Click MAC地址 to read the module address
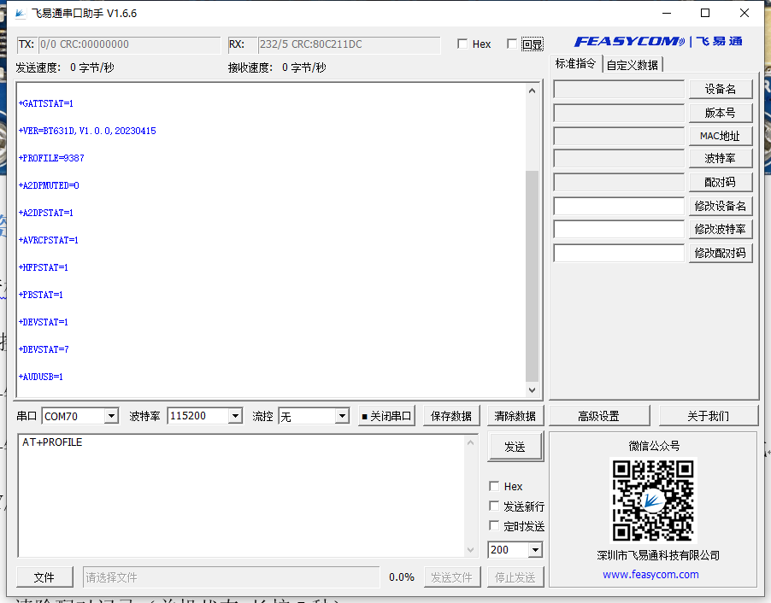The width and height of the screenshot is (771, 603). (x=722, y=135)
